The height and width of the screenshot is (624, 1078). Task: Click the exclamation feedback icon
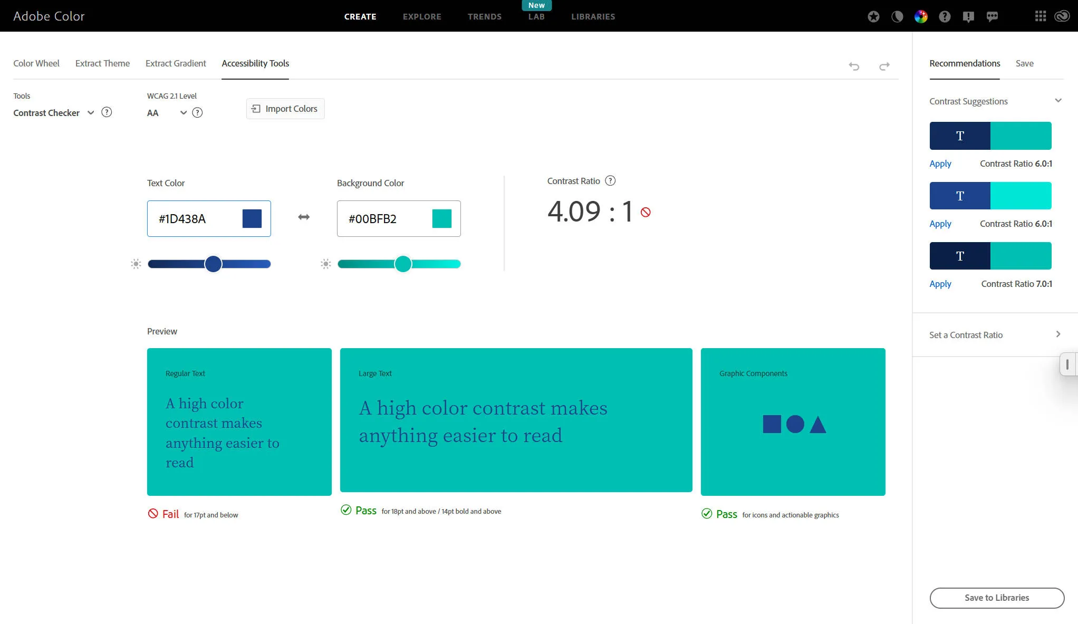pyautogui.click(x=968, y=17)
